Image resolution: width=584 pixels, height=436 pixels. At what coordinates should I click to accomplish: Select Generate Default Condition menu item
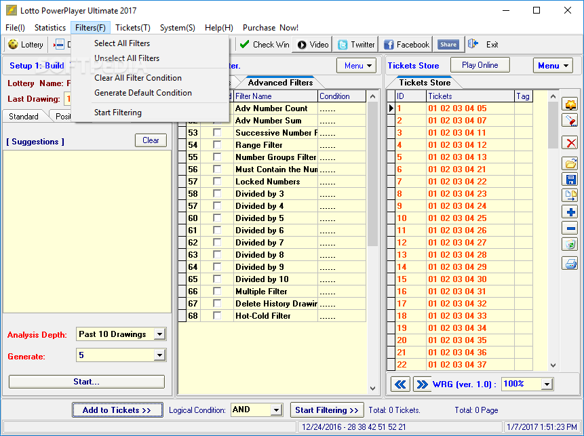pyautogui.click(x=143, y=93)
